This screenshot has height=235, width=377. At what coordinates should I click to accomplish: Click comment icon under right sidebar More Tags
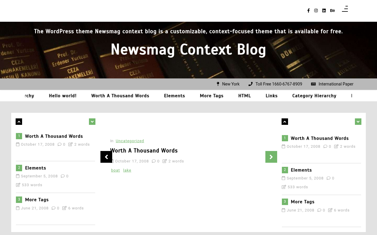point(319,210)
